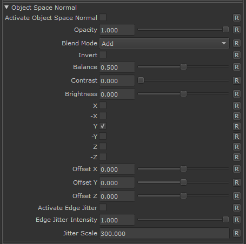Reset Offset X using the R button
The image size is (246, 244).
point(237,169)
